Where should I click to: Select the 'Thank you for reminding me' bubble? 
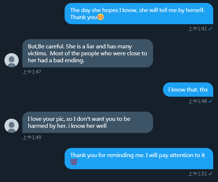pyautogui.click(x=139, y=159)
